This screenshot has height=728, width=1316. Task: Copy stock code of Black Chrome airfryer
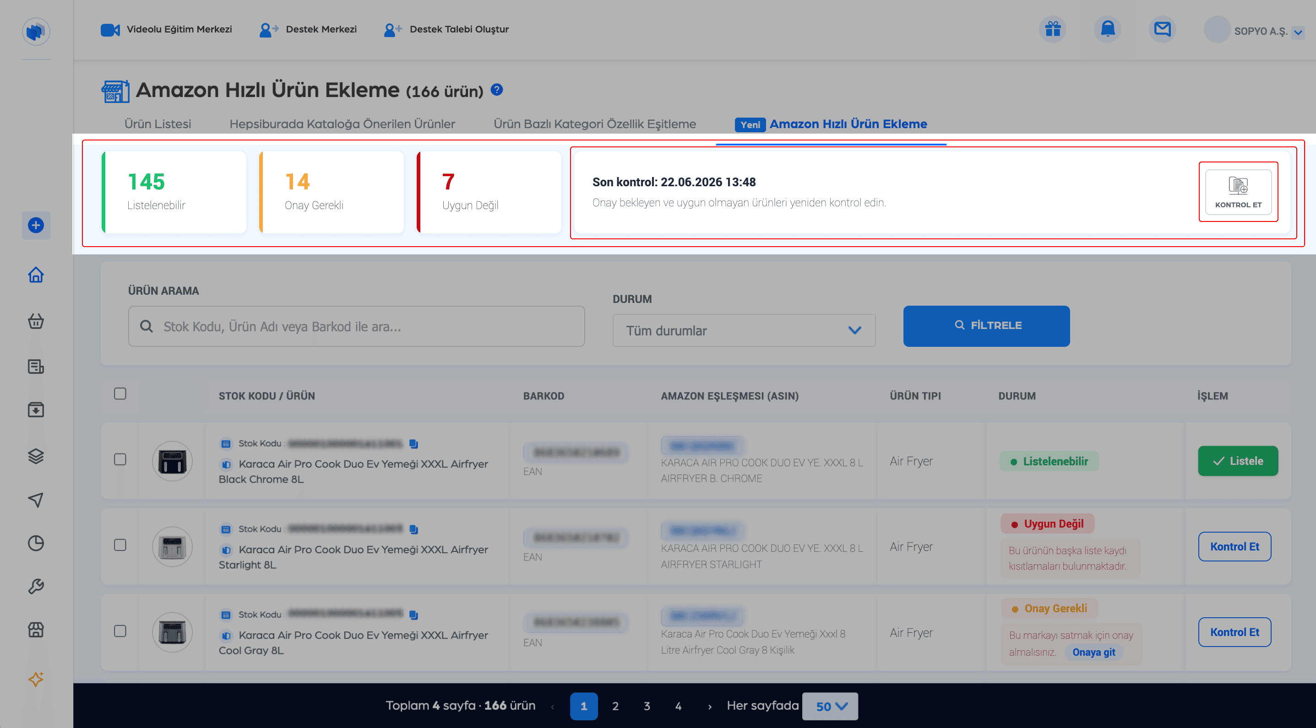click(x=414, y=444)
